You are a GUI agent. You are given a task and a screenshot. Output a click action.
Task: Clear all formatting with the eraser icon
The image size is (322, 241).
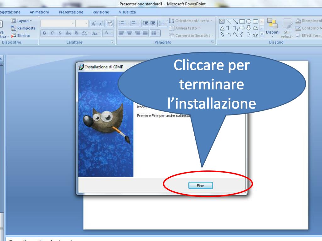[x=110, y=24]
